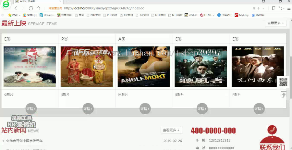The height and width of the screenshot is (150, 292).
Task: Open the 登录QQ bookmark
Action: coord(30,15)
